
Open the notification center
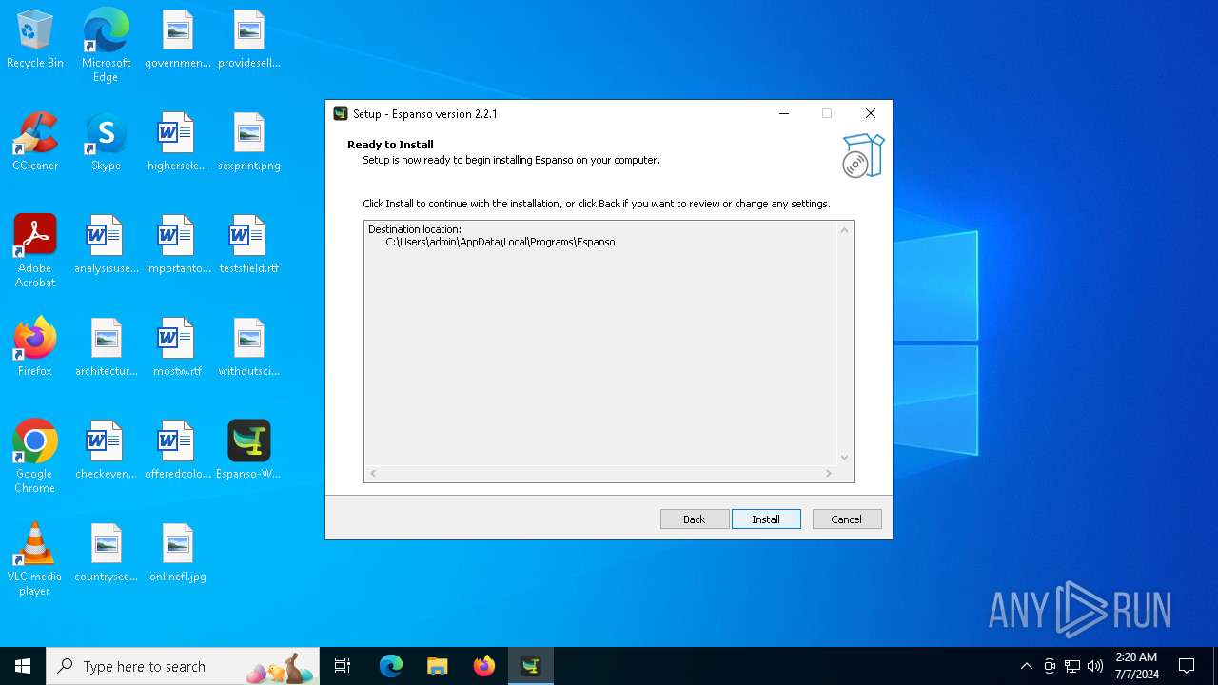(x=1187, y=666)
